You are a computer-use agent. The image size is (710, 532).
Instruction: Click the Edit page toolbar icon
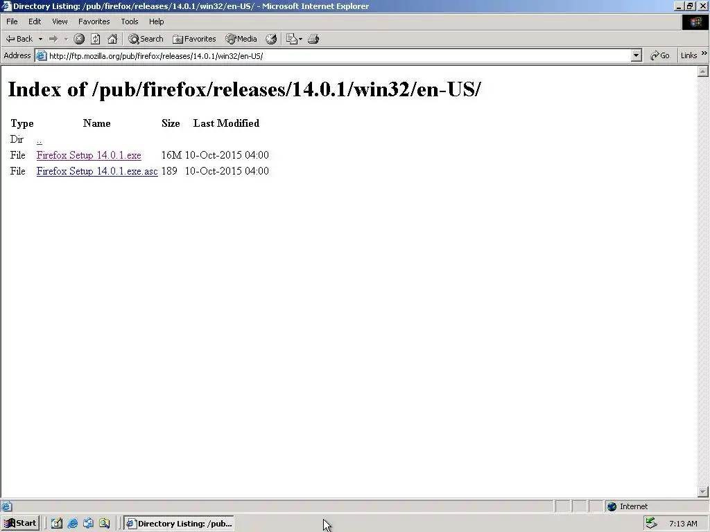(292, 39)
